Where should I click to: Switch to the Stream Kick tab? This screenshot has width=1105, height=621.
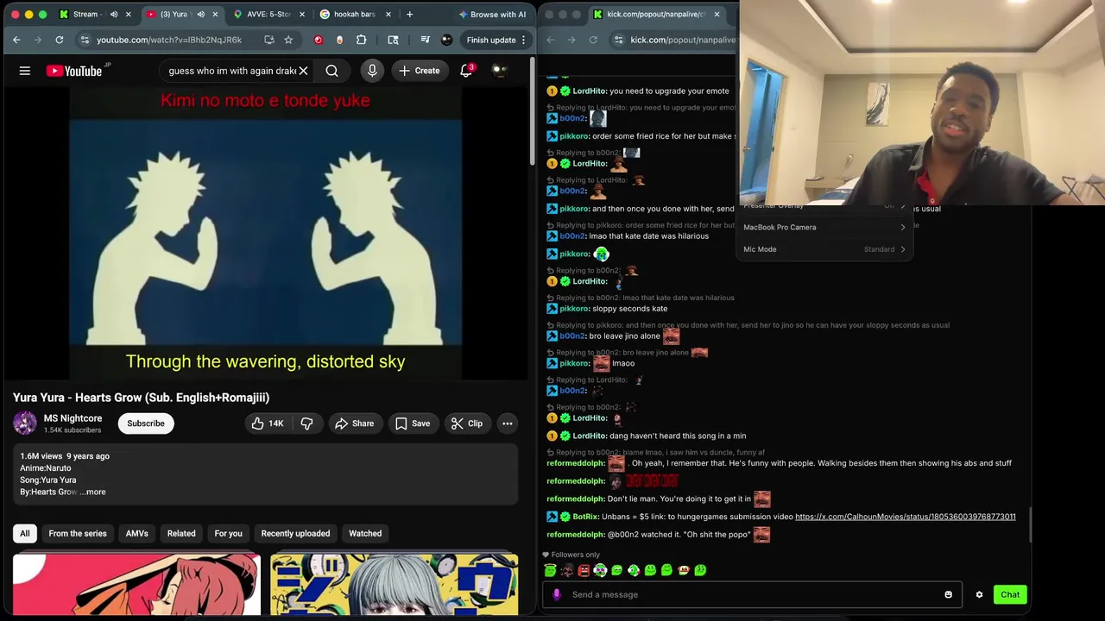(x=93, y=14)
